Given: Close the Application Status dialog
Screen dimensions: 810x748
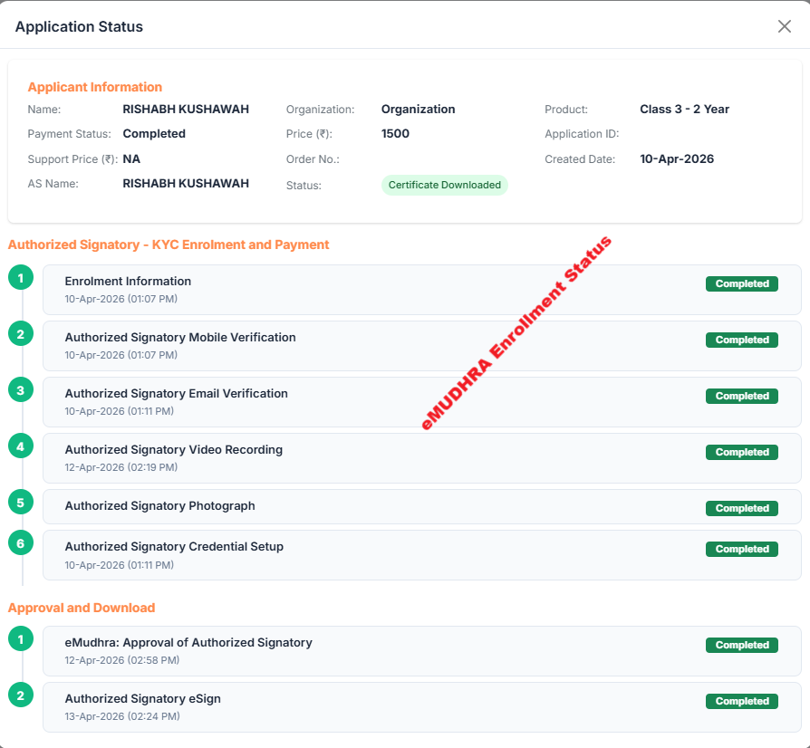Looking at the screenshot, I should coord(784,26).
